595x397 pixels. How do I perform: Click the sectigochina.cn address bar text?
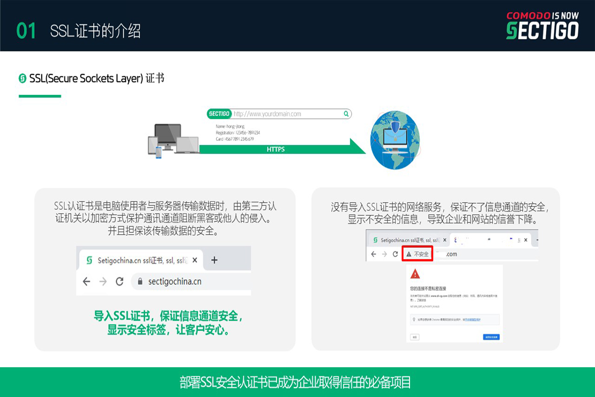[175, 282]
